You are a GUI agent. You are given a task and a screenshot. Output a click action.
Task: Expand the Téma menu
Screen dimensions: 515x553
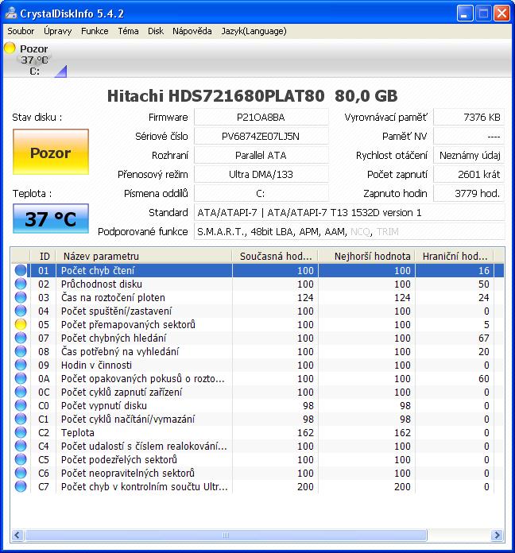(x=128, y=31)
